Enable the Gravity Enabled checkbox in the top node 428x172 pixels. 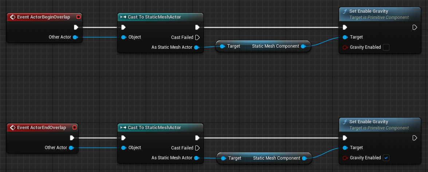coord(386,47)
